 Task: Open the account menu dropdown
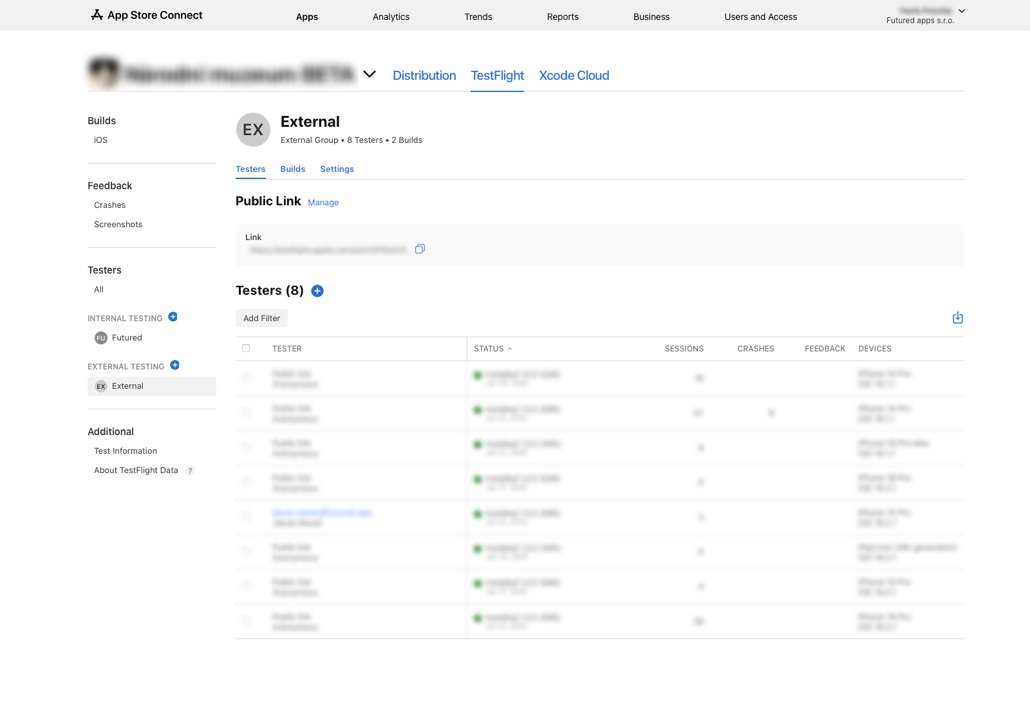tap(961, 11)
